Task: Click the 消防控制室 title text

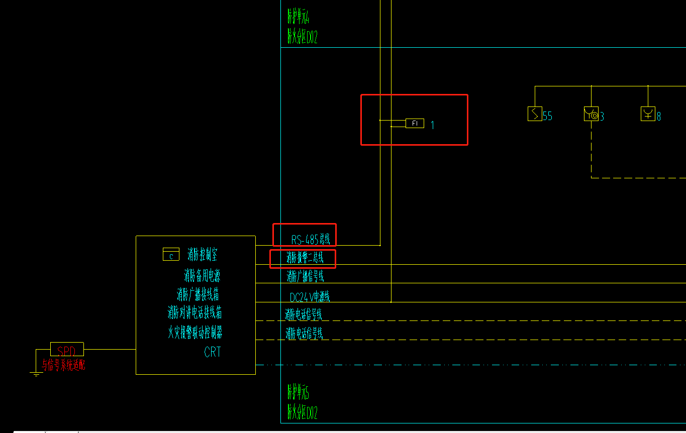Action: coord(203,254)
